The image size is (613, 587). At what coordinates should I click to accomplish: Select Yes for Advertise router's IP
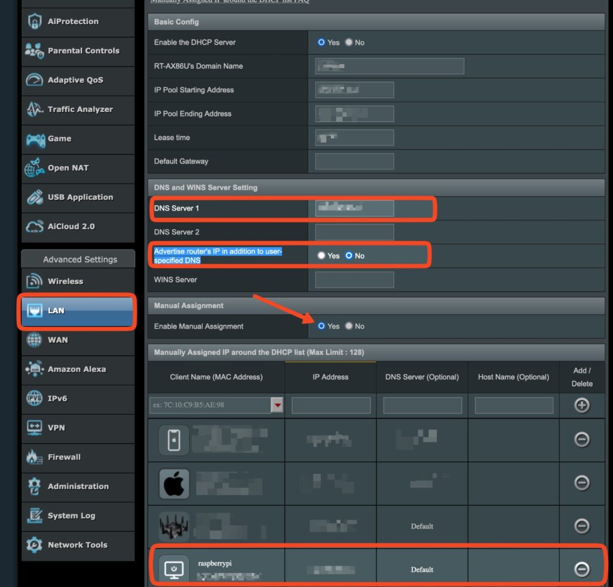click(321, 256)
